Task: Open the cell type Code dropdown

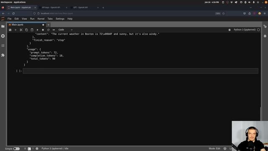Action: click(65, 30)
